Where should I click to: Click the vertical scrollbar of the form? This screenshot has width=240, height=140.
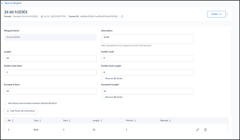pyautogui.click(x=231, y=74)
